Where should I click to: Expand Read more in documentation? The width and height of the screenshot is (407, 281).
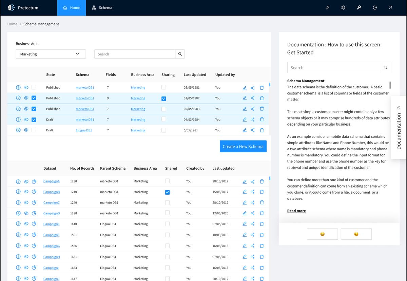coord(296,211)
